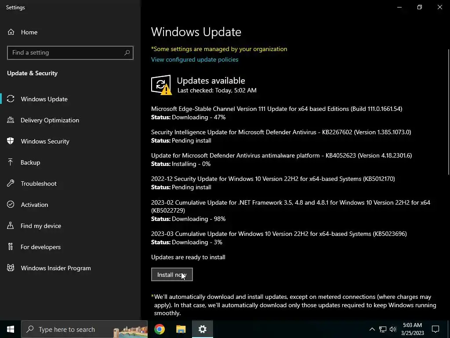Show hidden system tray icons

[372, 329]
